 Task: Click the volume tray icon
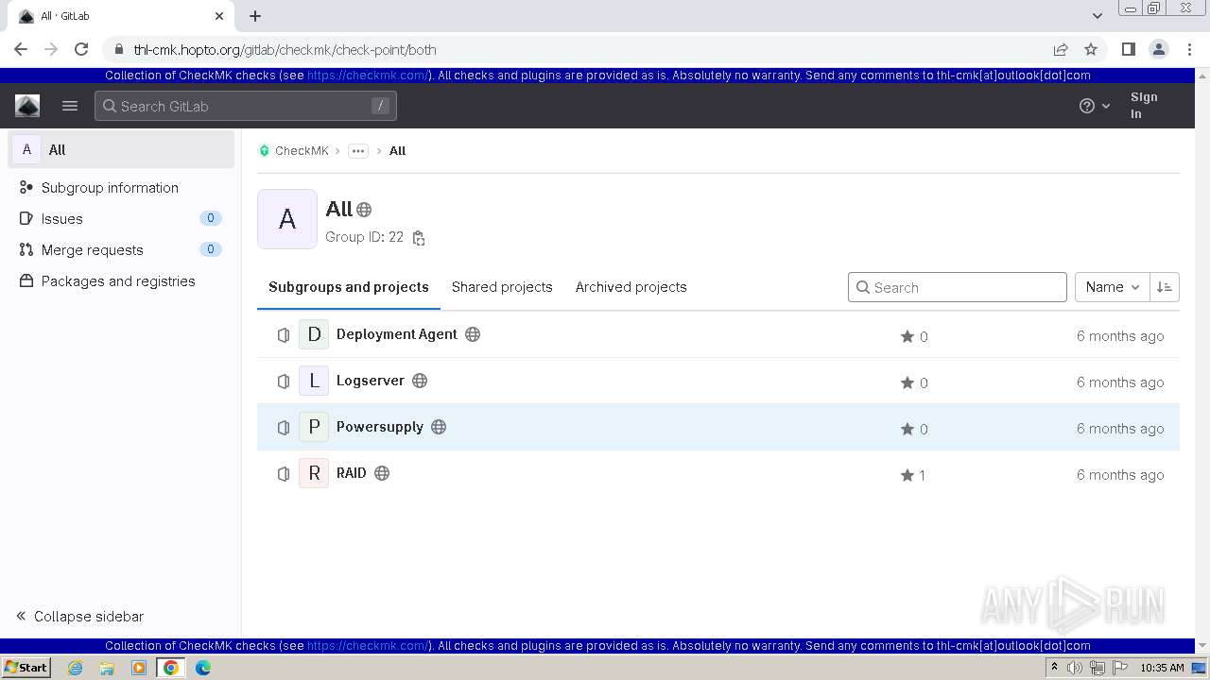point(1075,668)
